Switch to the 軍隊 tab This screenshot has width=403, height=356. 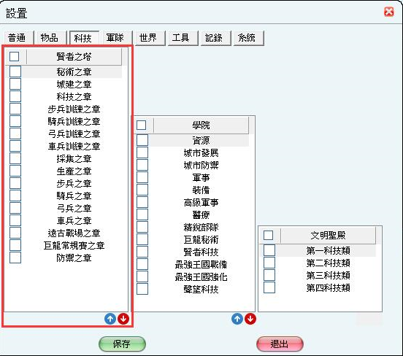point(115,38)
